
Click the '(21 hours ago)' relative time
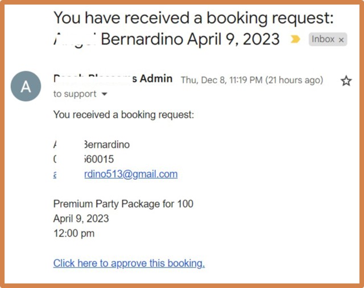[x=294, y=80]
